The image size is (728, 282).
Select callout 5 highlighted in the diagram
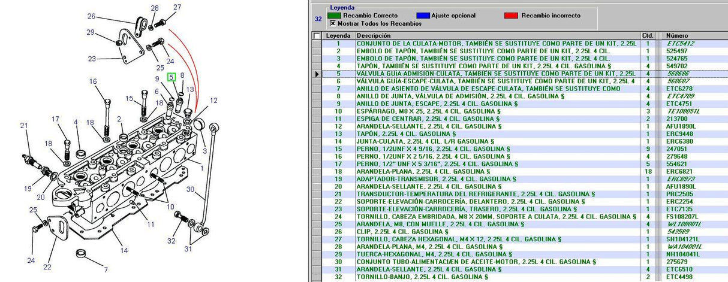pos(172,77)
